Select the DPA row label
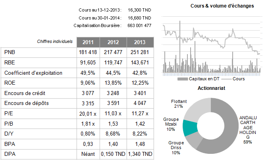Image resolution: width=270 pixels, height=161 pixels. click(x=10, y=154)
